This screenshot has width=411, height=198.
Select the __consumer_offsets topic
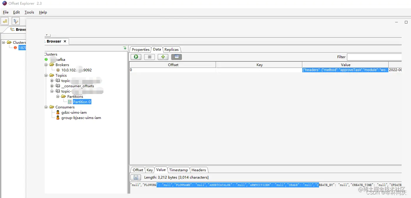78,86
